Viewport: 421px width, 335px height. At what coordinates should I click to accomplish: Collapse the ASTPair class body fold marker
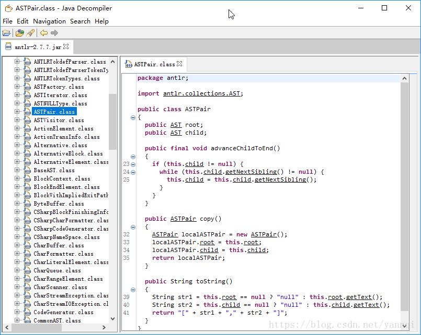(x=133, y=117)
